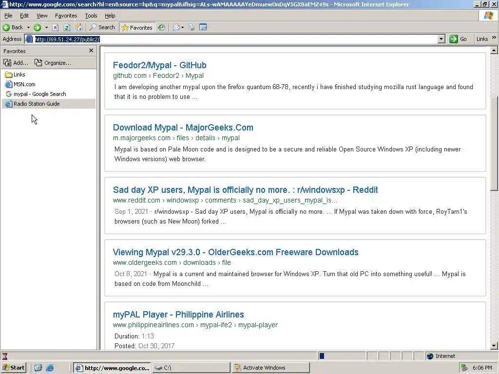Viewport: 499px width, 374px height.
Task: Open the Edit menu
Action: [x=24, y=16]
